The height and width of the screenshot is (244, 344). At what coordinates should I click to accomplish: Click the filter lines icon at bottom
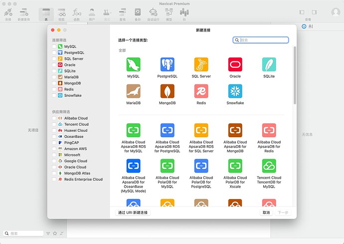tap(48, 233)
